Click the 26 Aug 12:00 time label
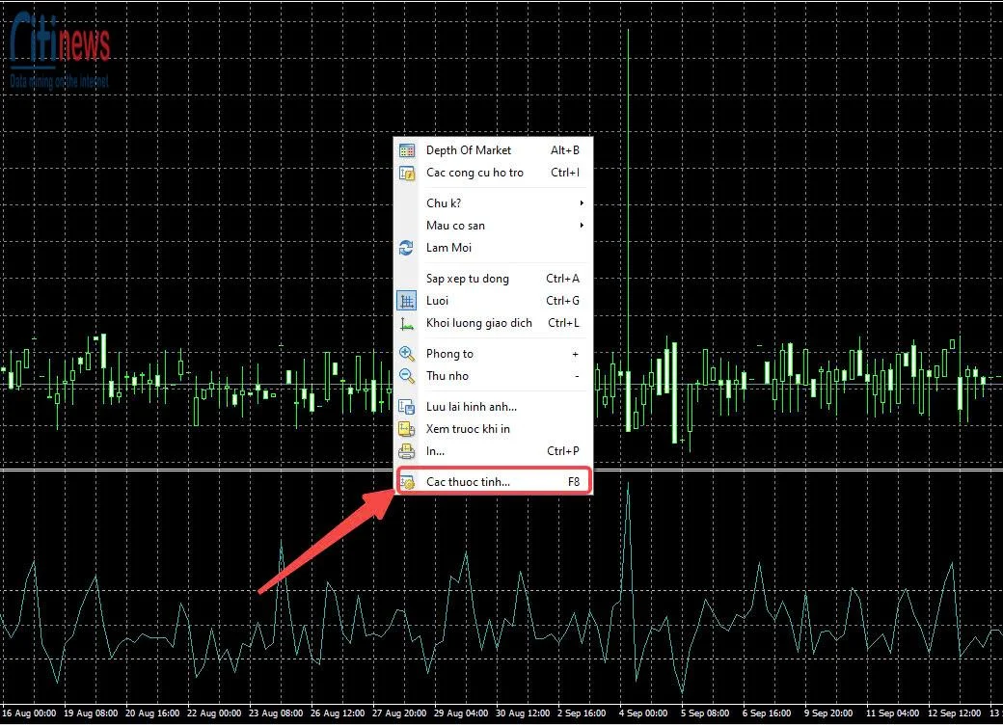 tap(338, 713)
